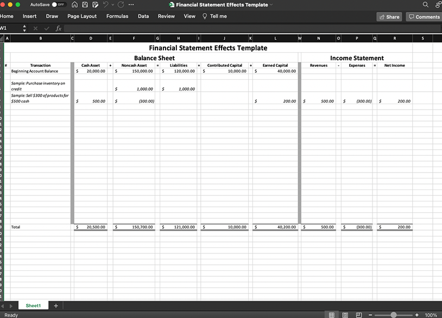
Task: Click the Redo arrow icon
Action: point(121,4)
